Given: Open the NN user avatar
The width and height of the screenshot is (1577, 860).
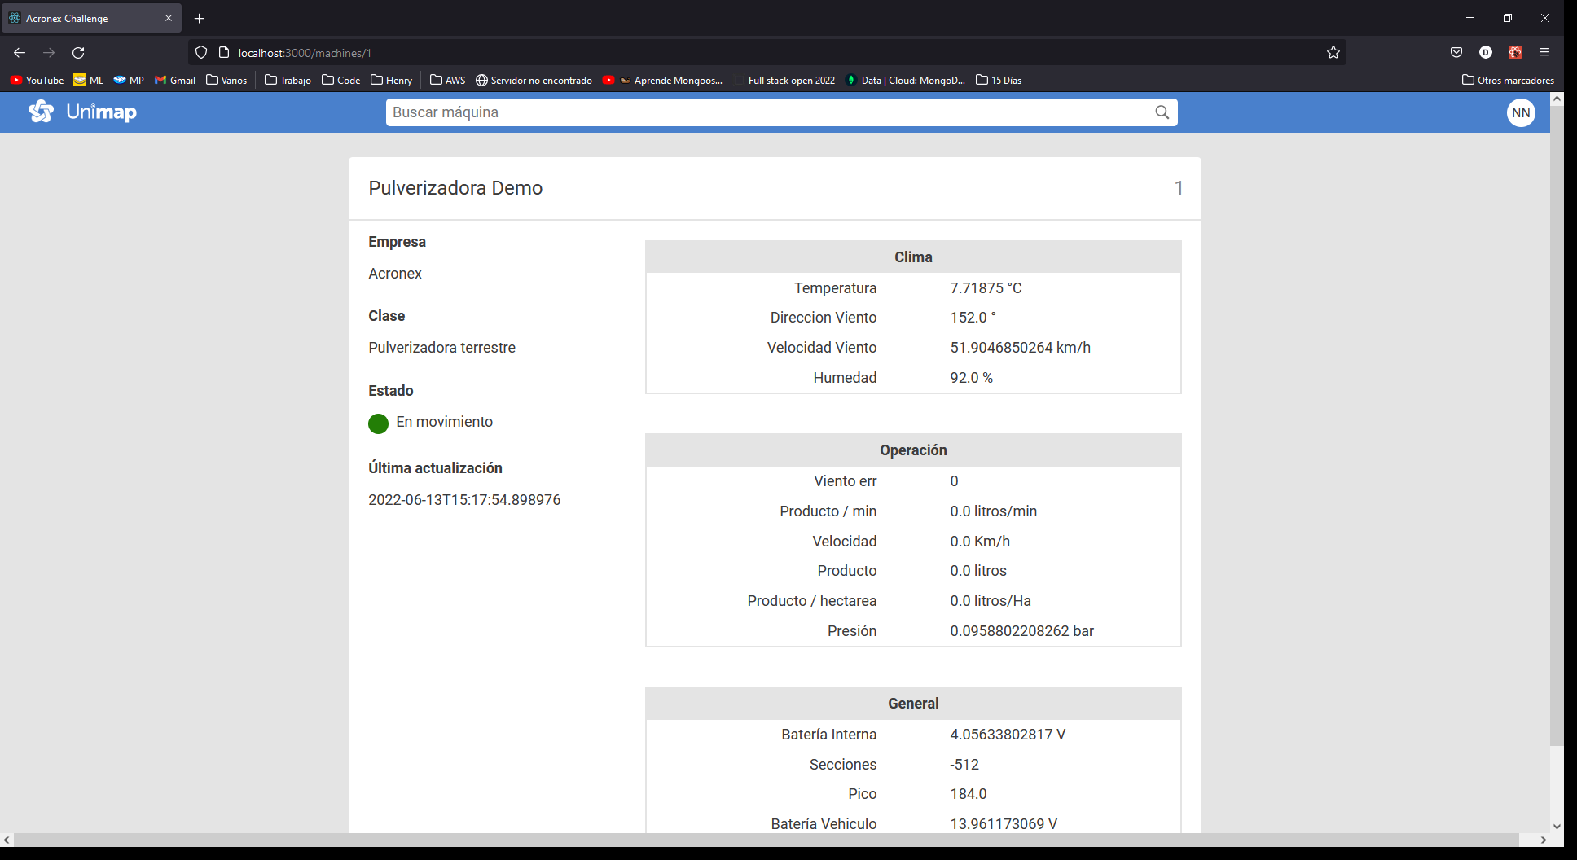Looking at the screenshot, I should 1521,112.
